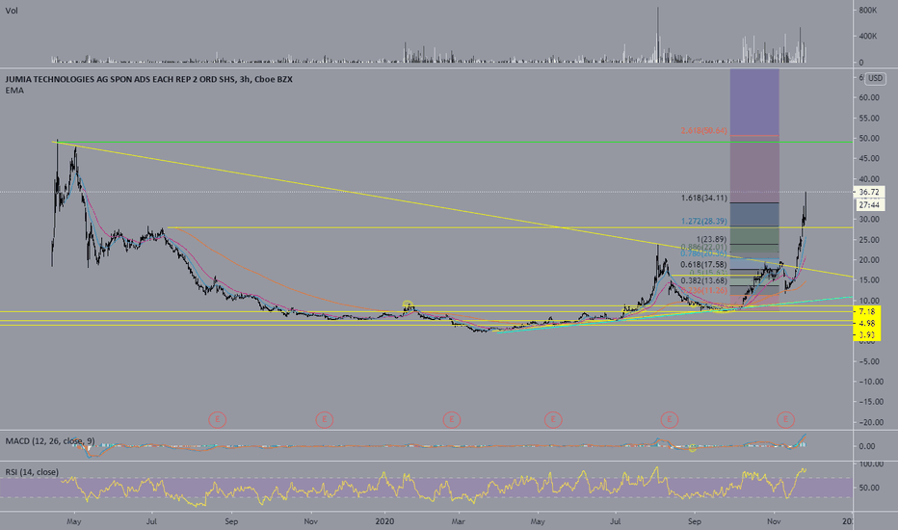
Task: Open the last earnings marker near Nov 2020
Action: pyautogui.click(x=785, y=420)
